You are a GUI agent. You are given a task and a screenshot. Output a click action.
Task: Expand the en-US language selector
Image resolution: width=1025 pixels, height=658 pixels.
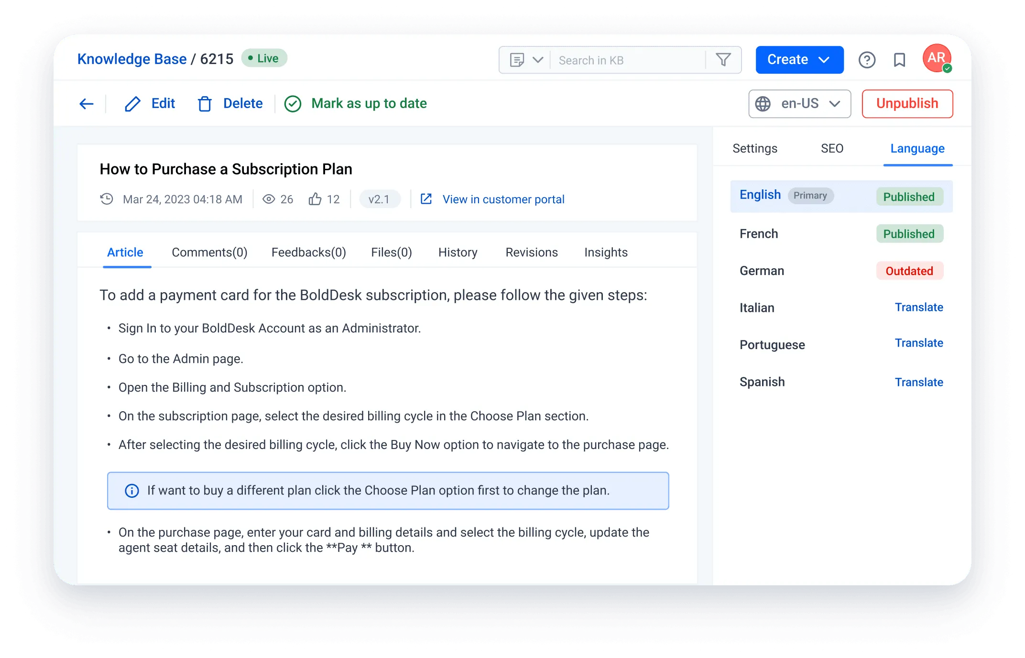click(799, 104)
